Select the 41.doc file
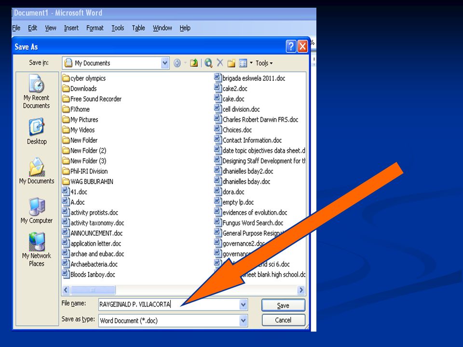The width and height of the screenshot is (463, 347). (x=75, y=192)
